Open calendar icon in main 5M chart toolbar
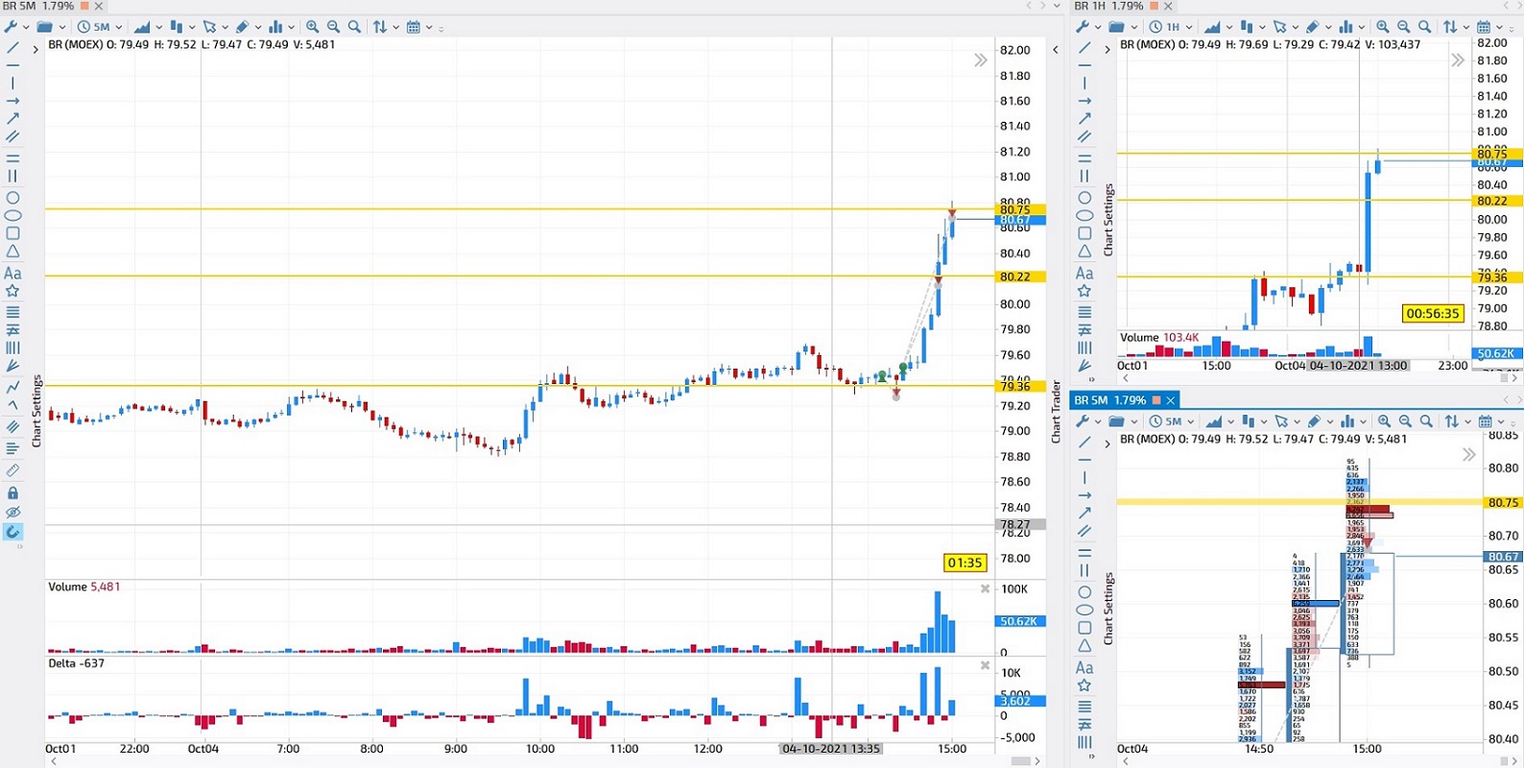 click(414, 27)
